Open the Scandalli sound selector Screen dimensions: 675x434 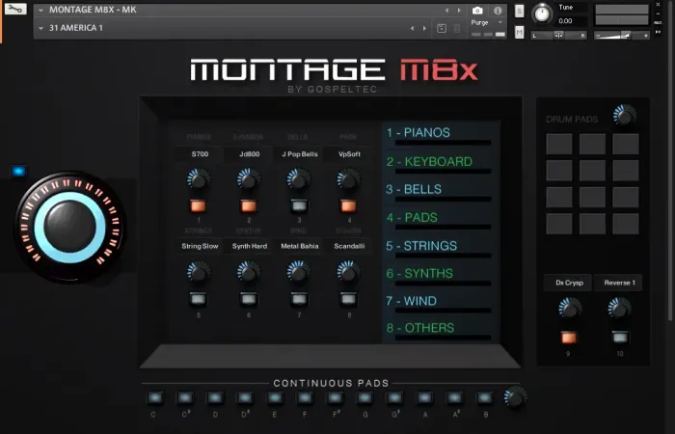[x=349, y=246]
